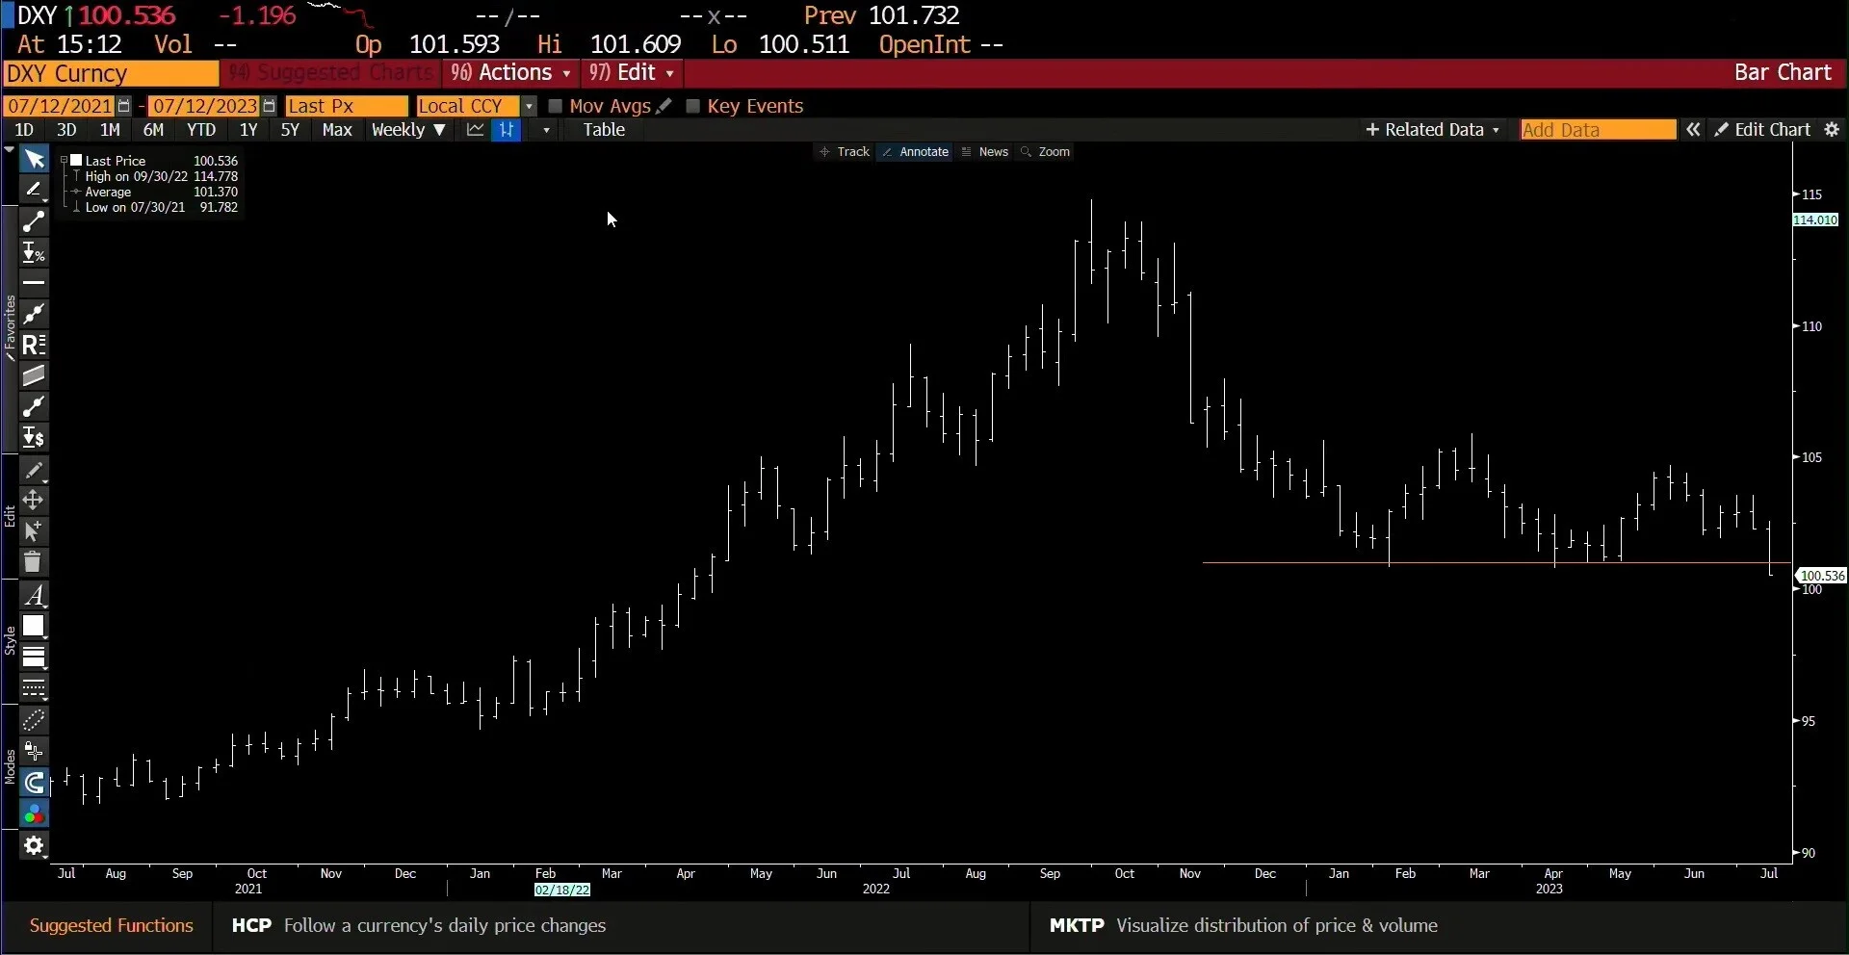The height and width of the screenshot is (955, 1849).
Task: Click the magnet snap mode icon
Action: click(34, 783)
